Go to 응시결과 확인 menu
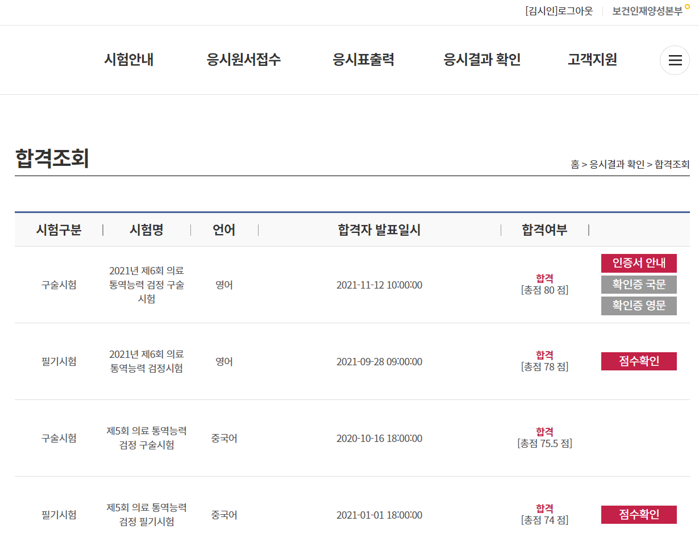The width and height of the screenshot is (699, 538). pyautogui.click(x=482, y=60)
